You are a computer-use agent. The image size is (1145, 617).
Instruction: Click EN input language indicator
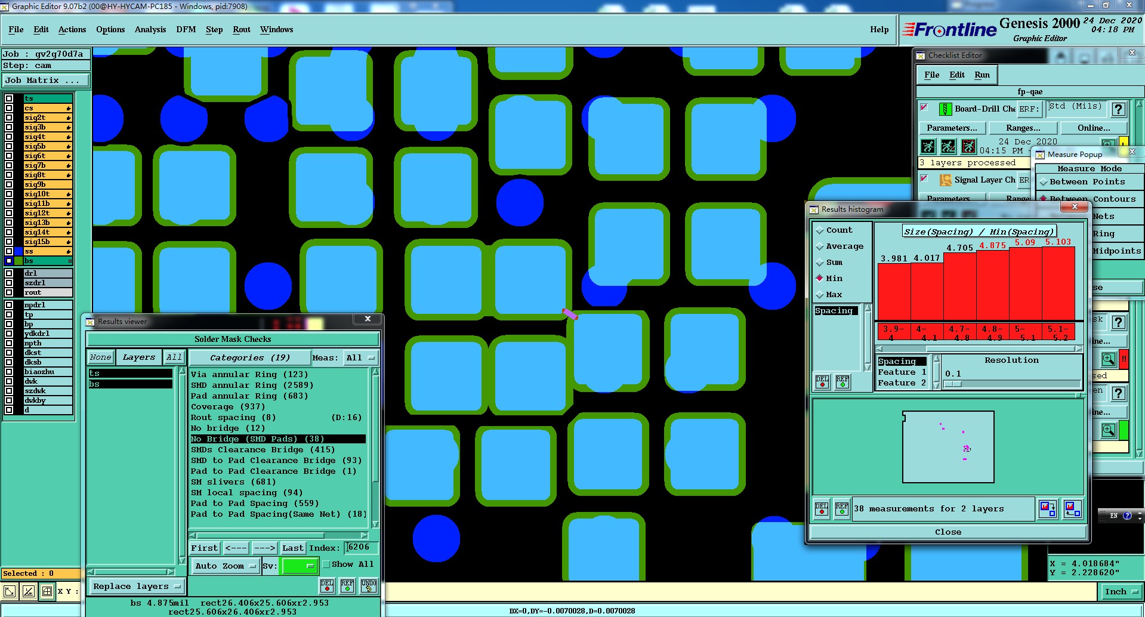click(x=1113, y=516)
